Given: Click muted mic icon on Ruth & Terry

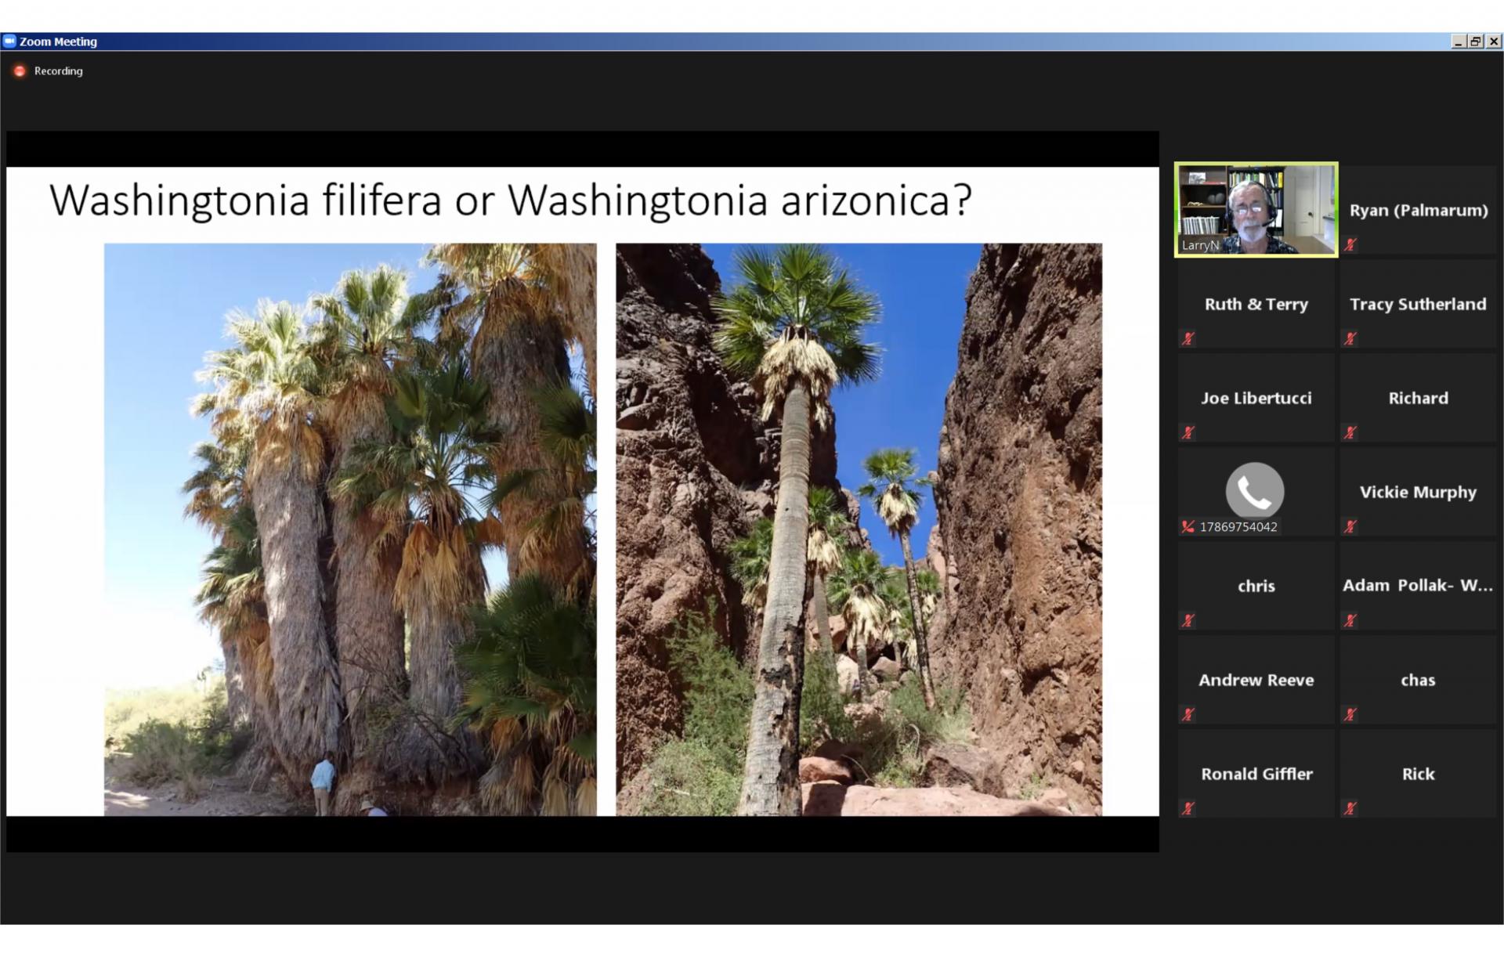Looking at the screenshot, I should 1188,339.
